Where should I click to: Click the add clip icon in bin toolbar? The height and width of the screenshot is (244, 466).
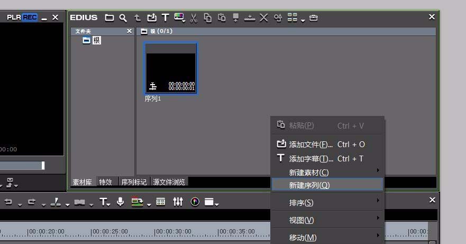click(x=152, y=18)
